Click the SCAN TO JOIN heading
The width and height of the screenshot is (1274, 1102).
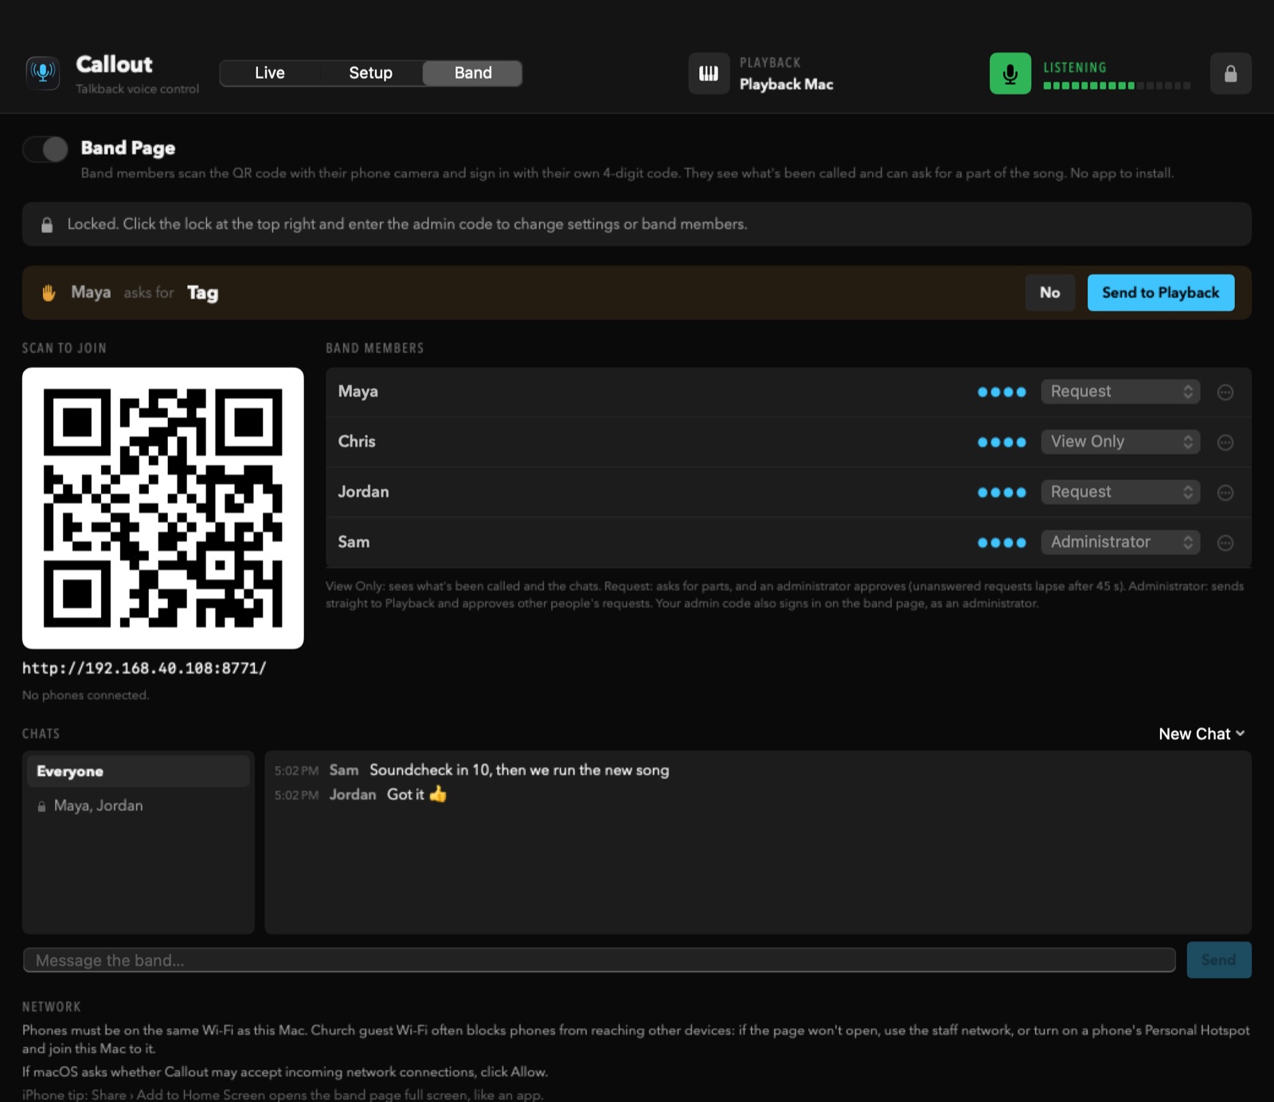pyautogui.click(x=64, y=348)
